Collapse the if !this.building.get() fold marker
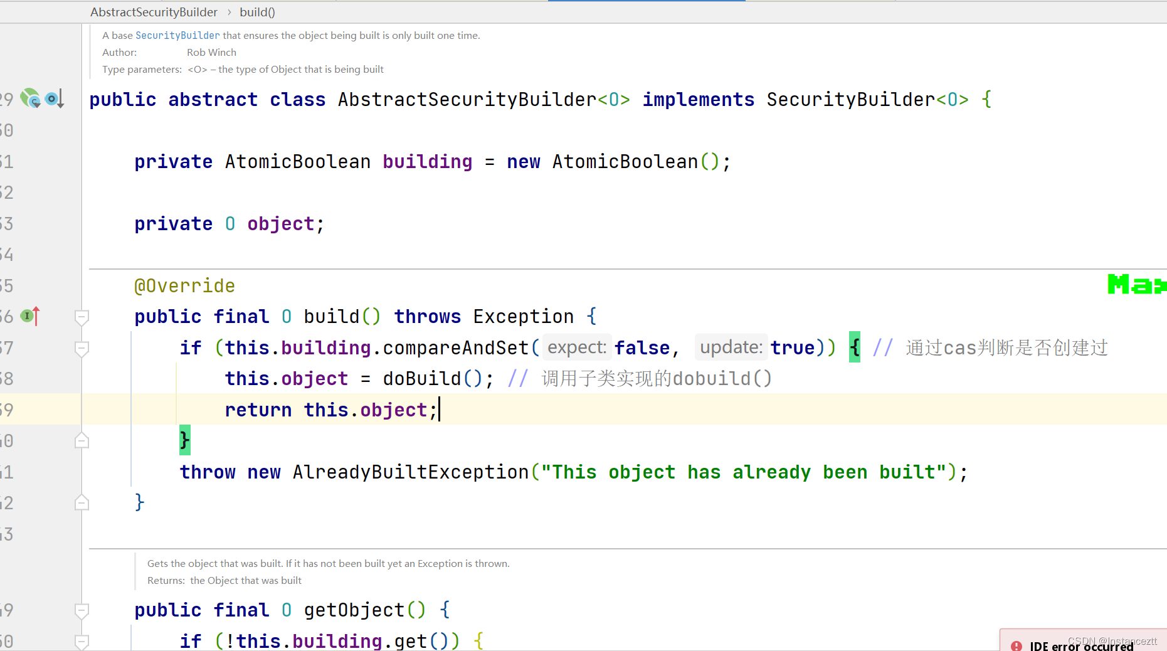This screenshot has height=651, width=1167. click(82, 641)
